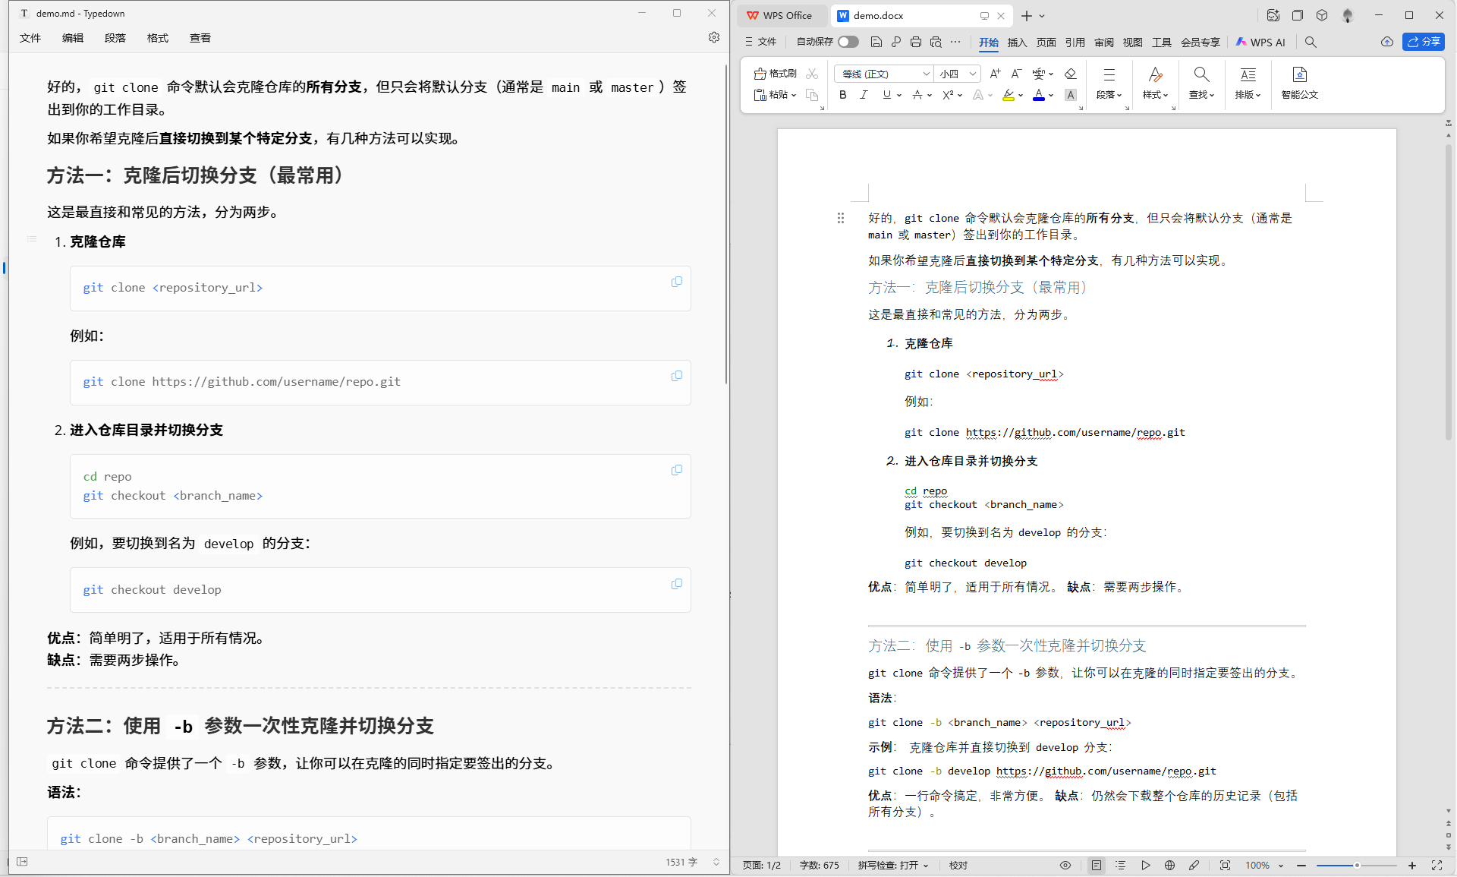1457x877 pixels.
Task: Increase font size with A+ icon
Action: [x=995, y=74]
